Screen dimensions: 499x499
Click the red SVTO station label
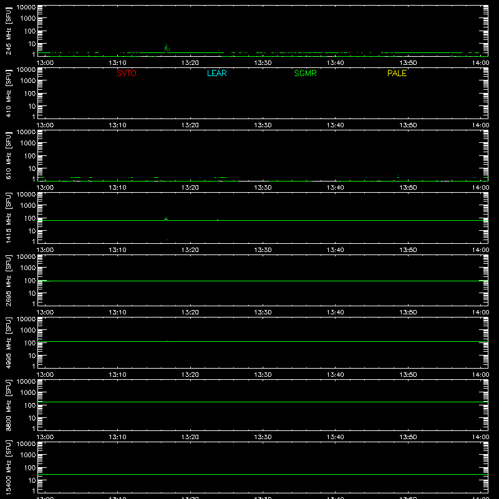[x=127, y=73]
